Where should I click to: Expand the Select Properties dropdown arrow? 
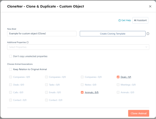click(146, 47)
